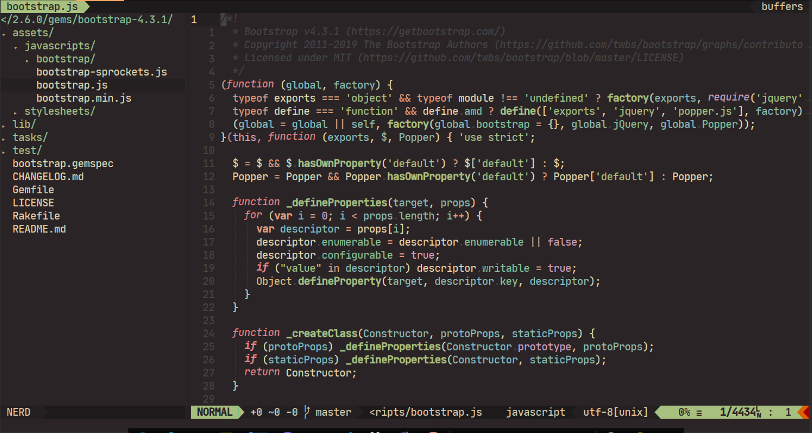
Task: Click the git branch icon before master
Action: point(307,412)
